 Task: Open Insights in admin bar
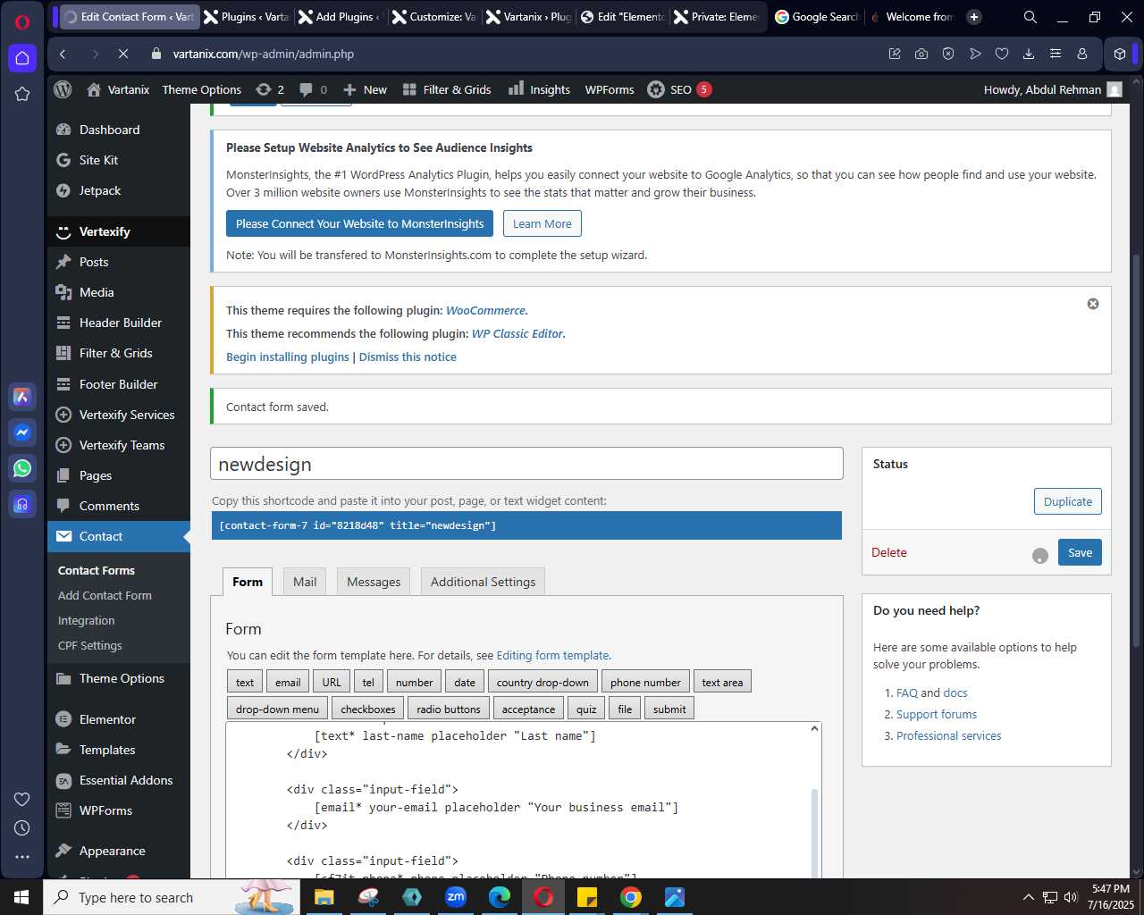tap(539, 89)
